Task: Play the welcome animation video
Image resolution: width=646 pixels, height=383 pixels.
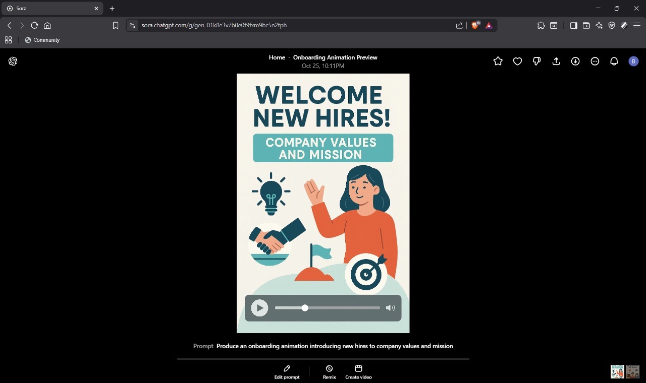Action: click(x=259, y=307)
